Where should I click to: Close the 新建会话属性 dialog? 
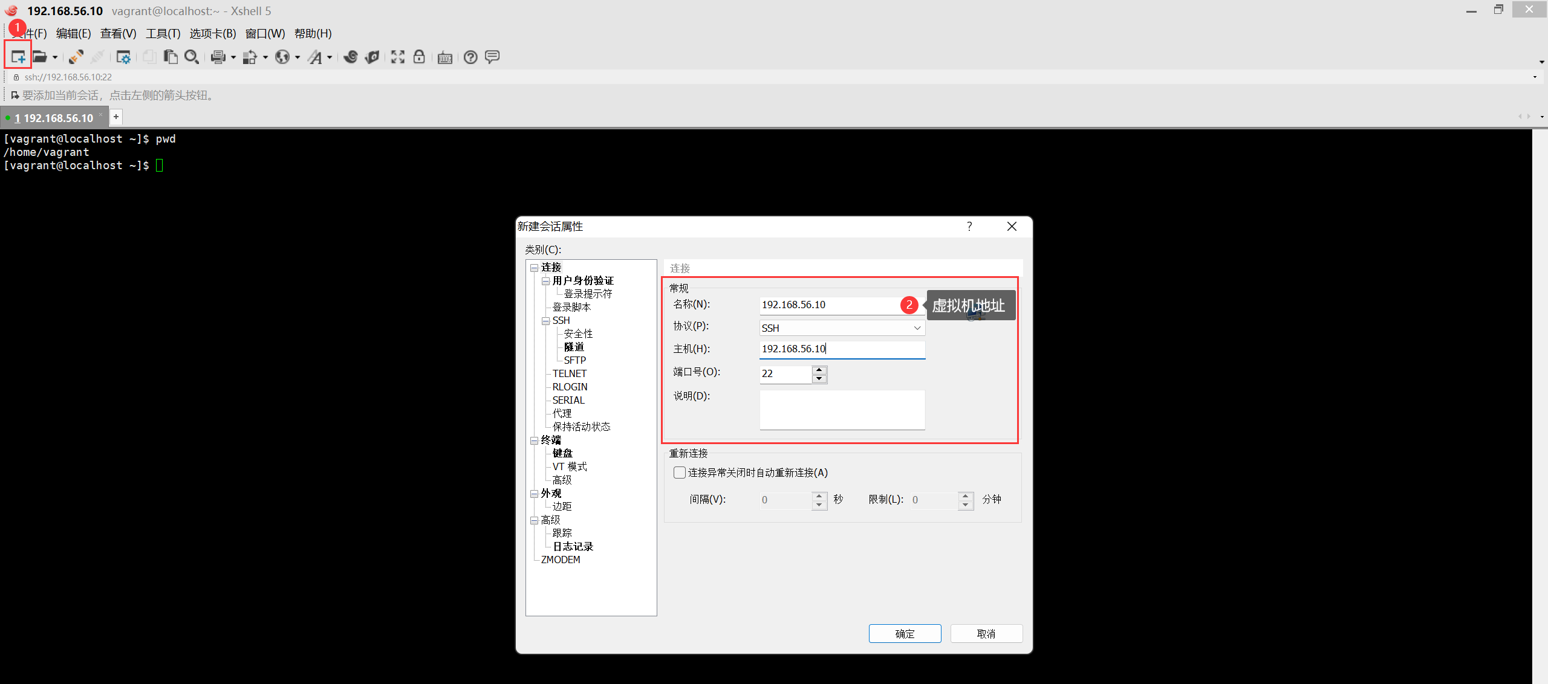[1012, 226]
